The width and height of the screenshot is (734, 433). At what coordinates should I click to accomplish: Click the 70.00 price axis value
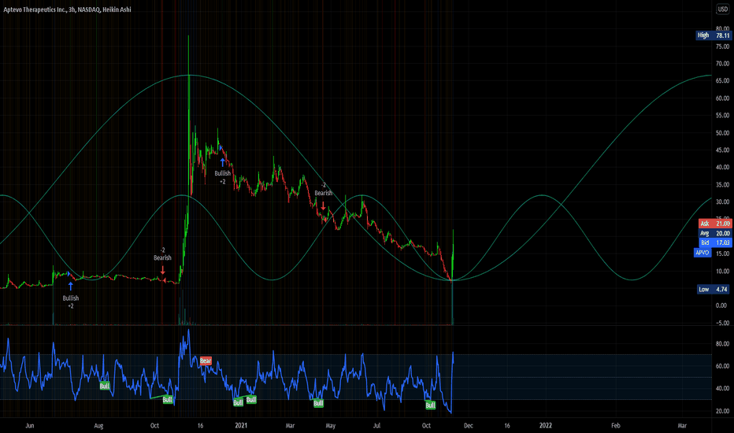pyautogui.click(x=722, y=64)
